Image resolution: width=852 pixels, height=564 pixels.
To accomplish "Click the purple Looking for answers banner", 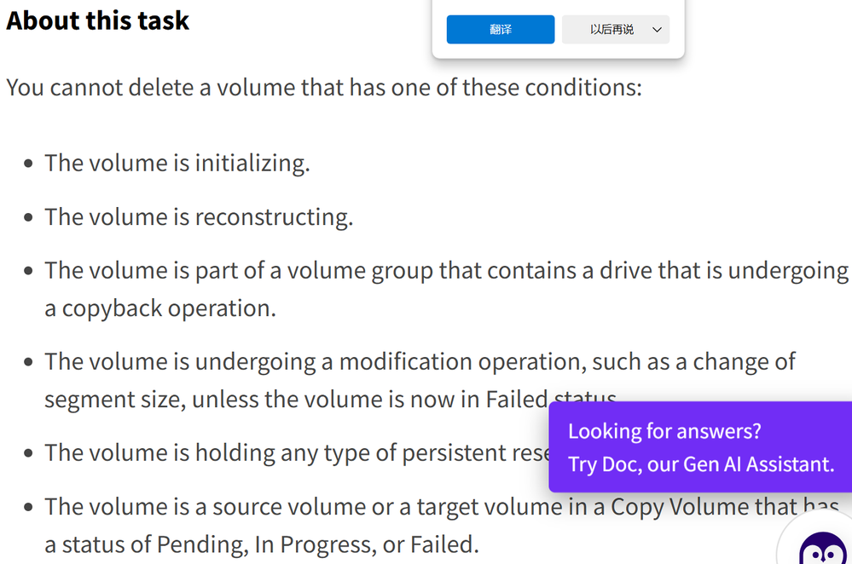I will coord(699,446).
